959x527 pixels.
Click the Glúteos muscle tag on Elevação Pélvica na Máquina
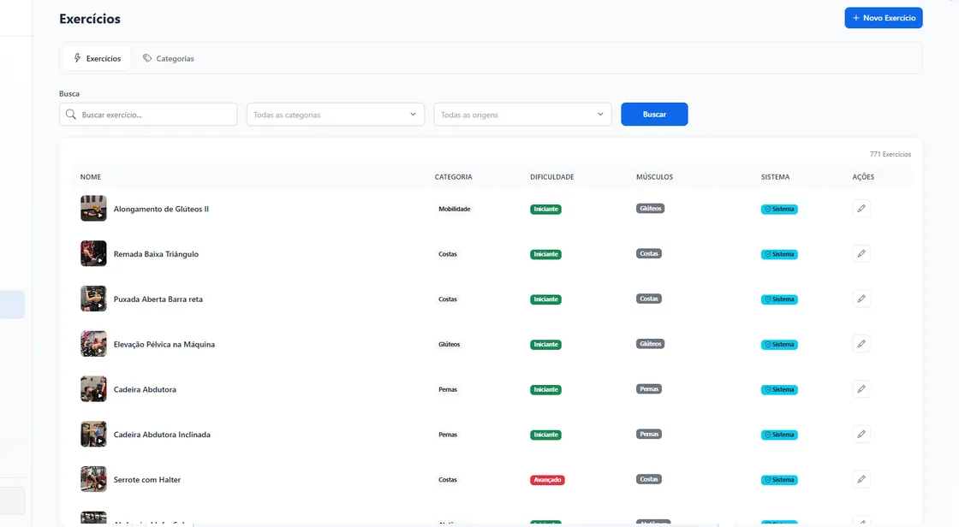tap(650, 344)
